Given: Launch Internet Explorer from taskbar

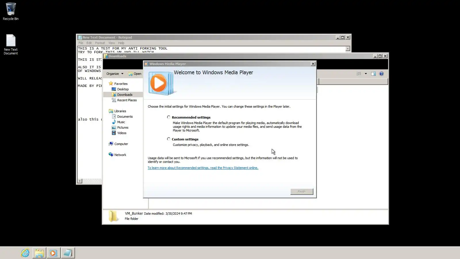Looking at the screenshot, I should tap(25, 253).
